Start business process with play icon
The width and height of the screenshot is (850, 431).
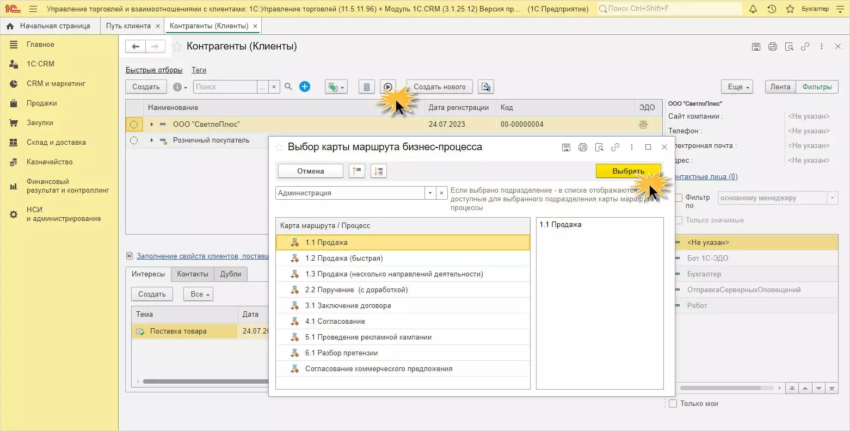(x=387, y=87)
